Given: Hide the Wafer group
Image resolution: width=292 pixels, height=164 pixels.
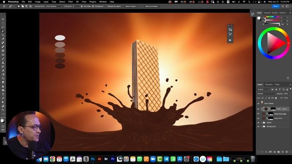Looking at the screenshot, I should point(258,123).
